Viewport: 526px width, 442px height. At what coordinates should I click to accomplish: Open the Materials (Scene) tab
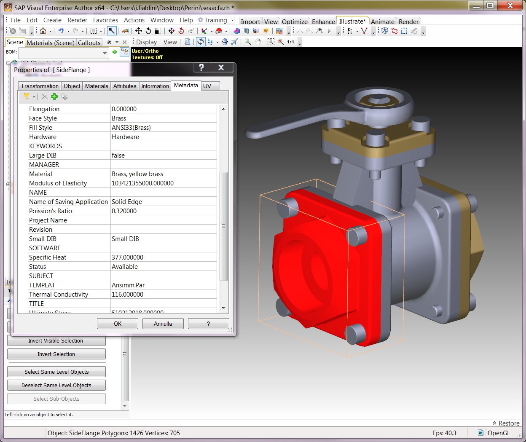point(51,43)
